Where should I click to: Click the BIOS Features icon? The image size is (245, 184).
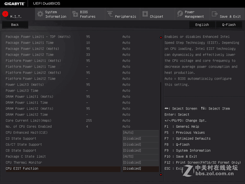(x=75, y=14)
